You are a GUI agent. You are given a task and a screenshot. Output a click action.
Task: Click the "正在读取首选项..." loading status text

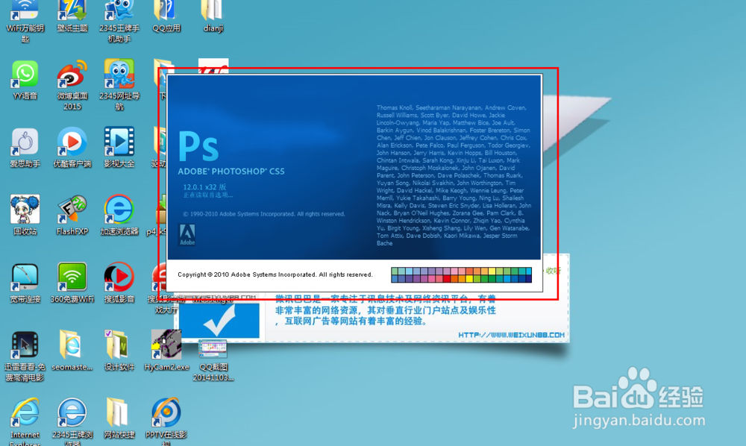(x=208, y=195)
